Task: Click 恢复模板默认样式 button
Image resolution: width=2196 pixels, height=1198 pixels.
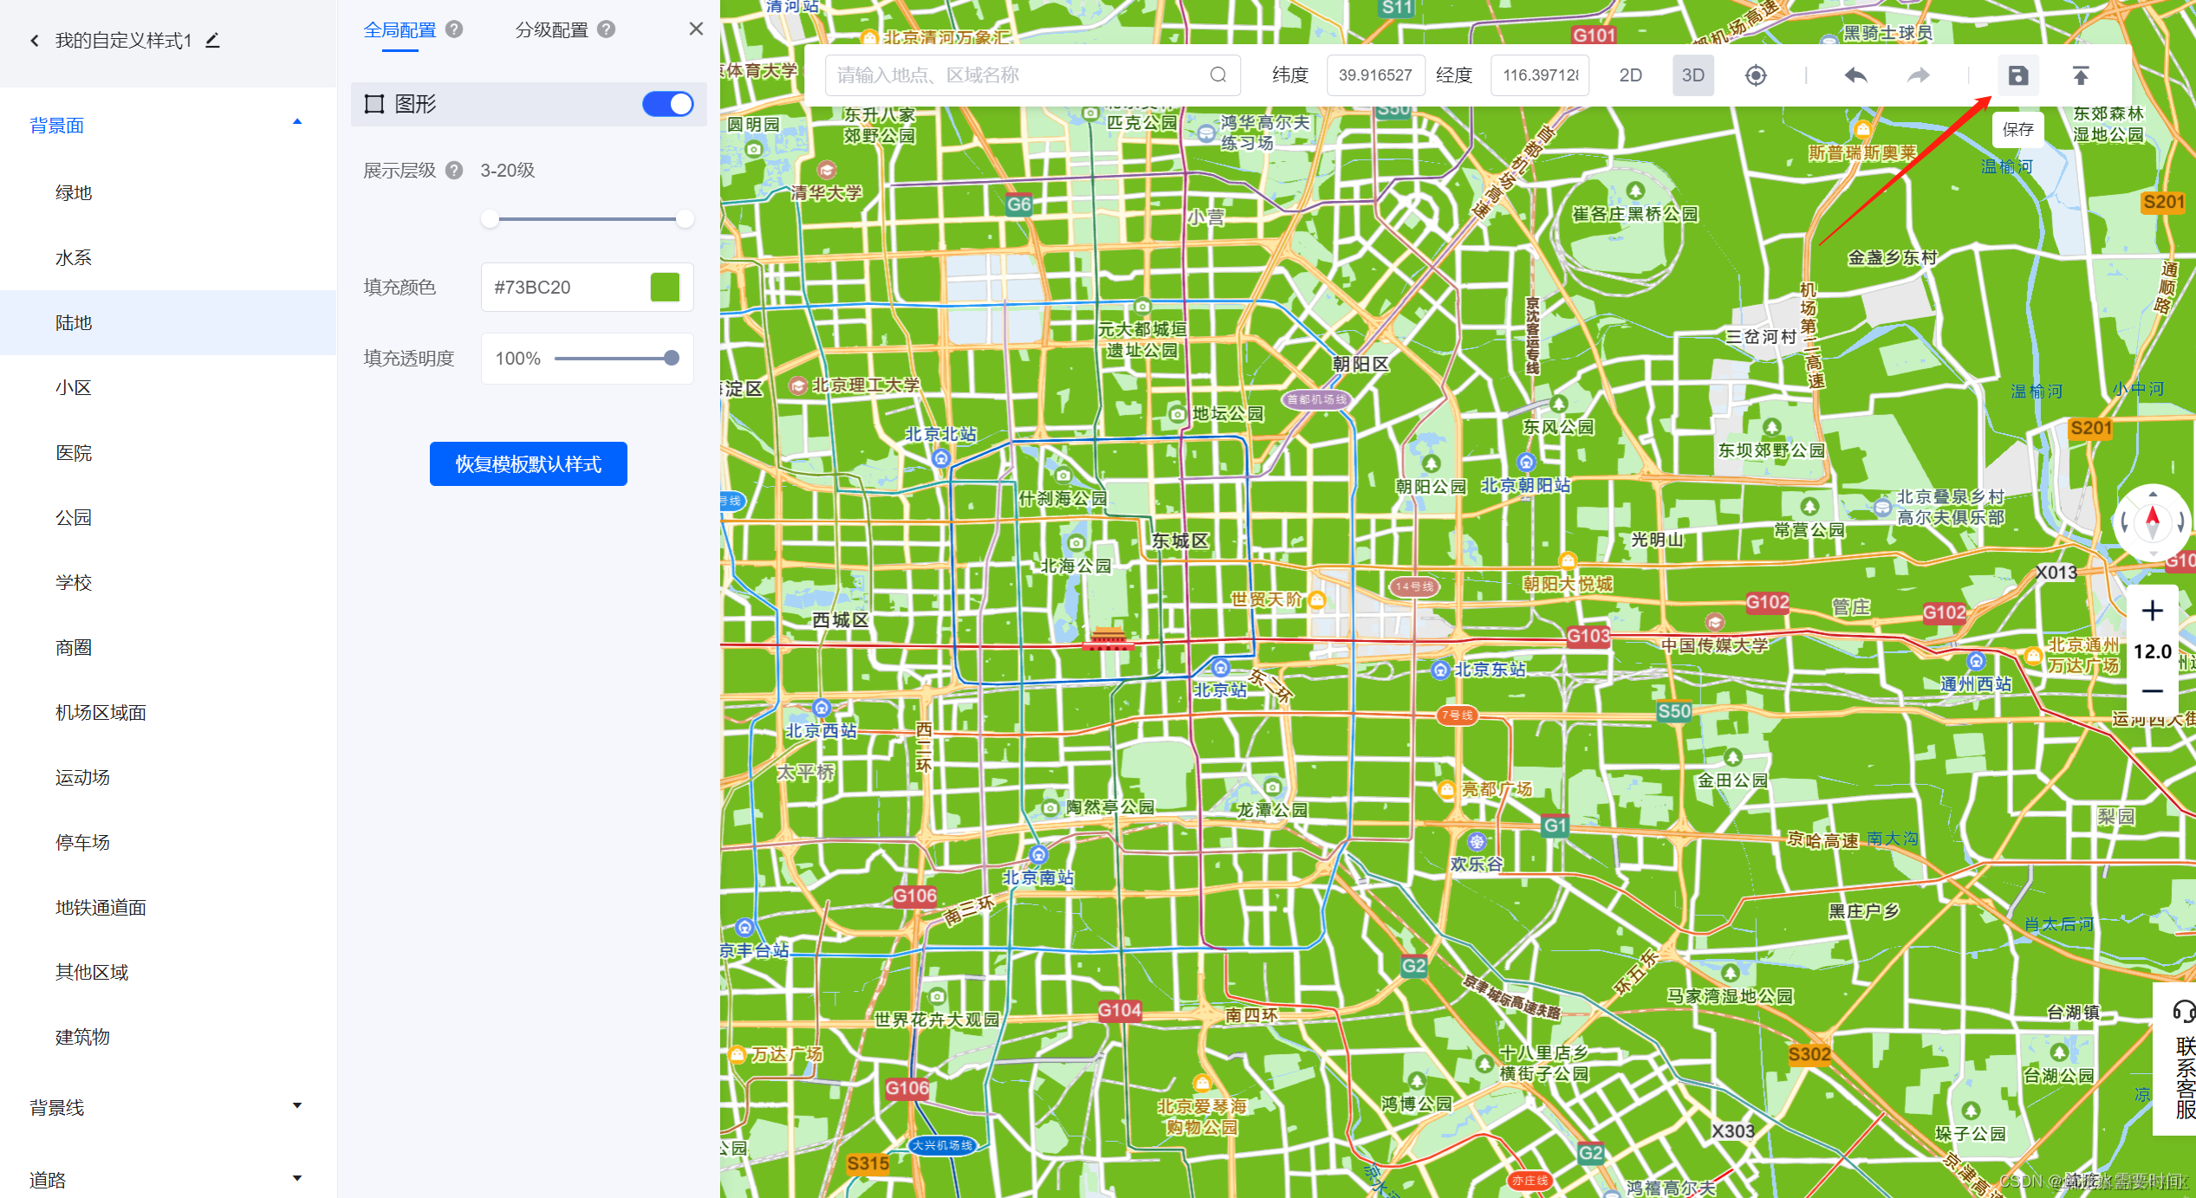Action: click(x=528, y=464)
